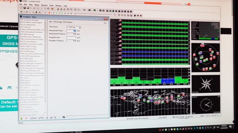Select TP5 (Timepulse 5) list entry
This screenshot has height=133, width=238.
coord(27,109)
